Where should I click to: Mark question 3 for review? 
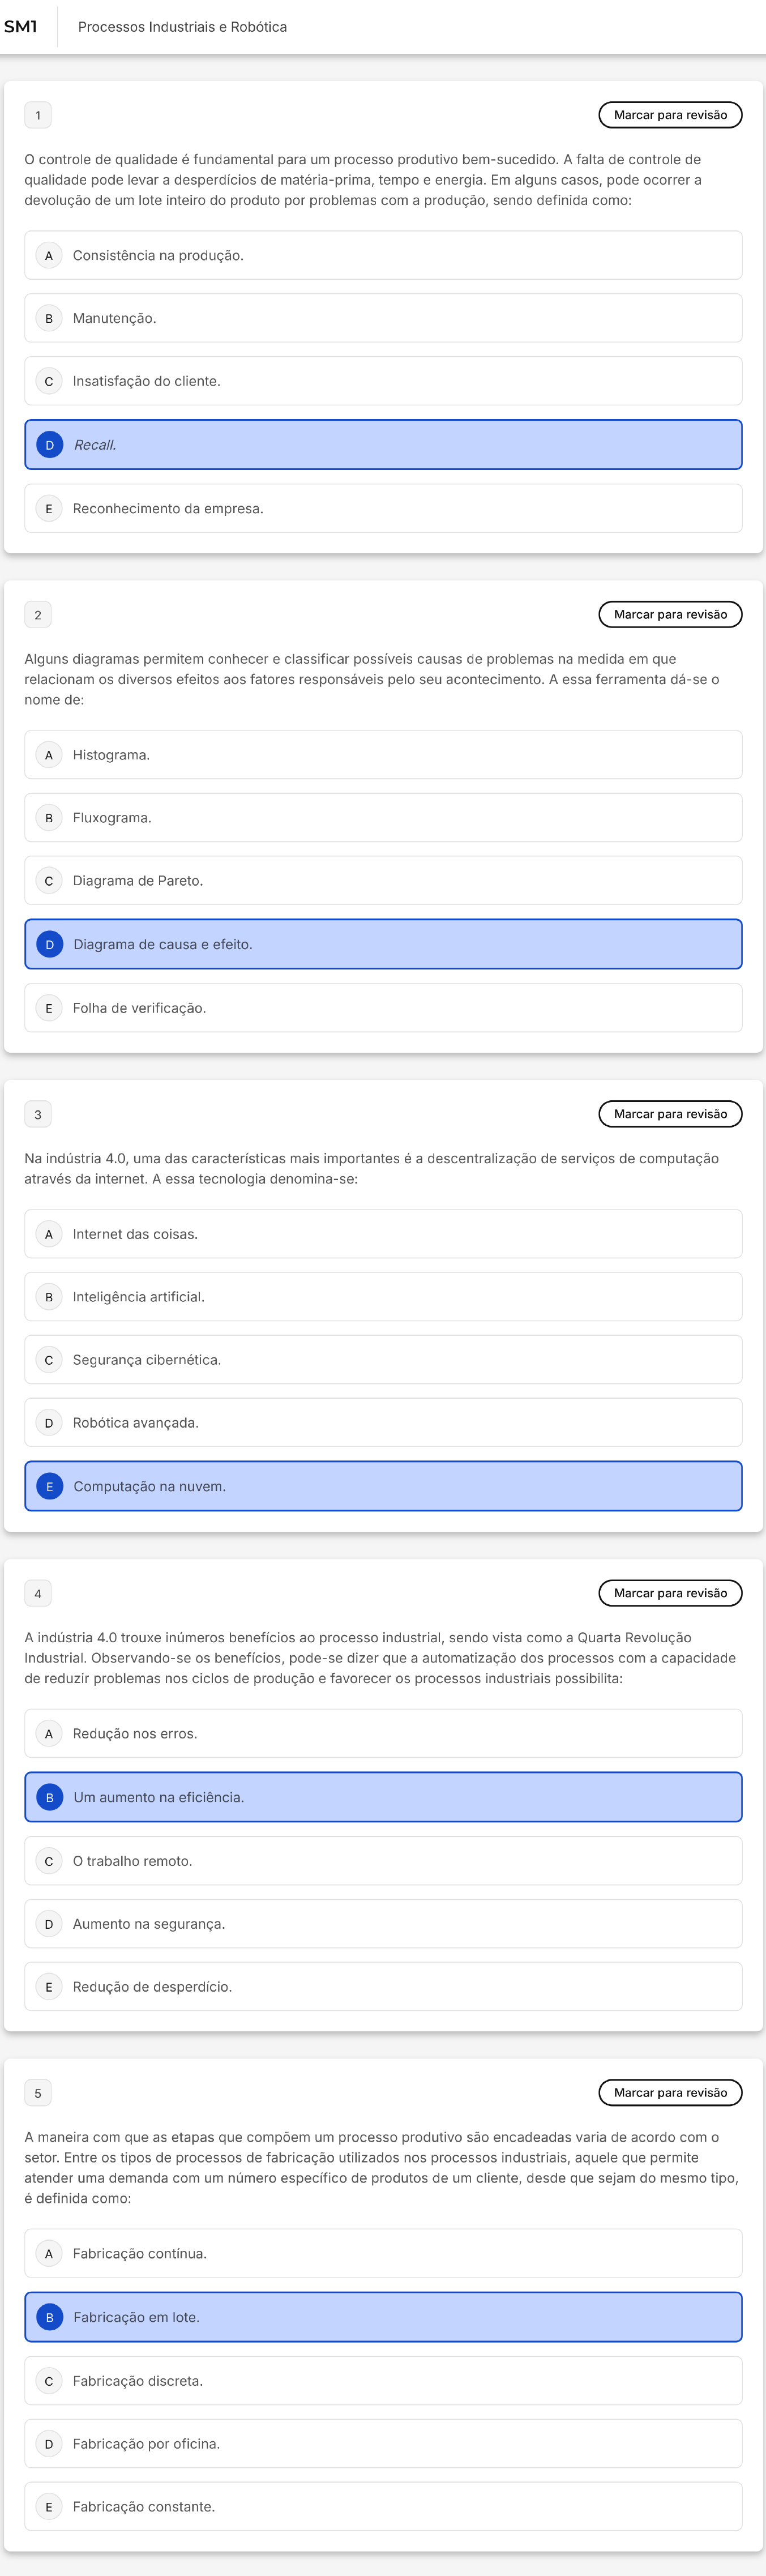coord(669,1114)
